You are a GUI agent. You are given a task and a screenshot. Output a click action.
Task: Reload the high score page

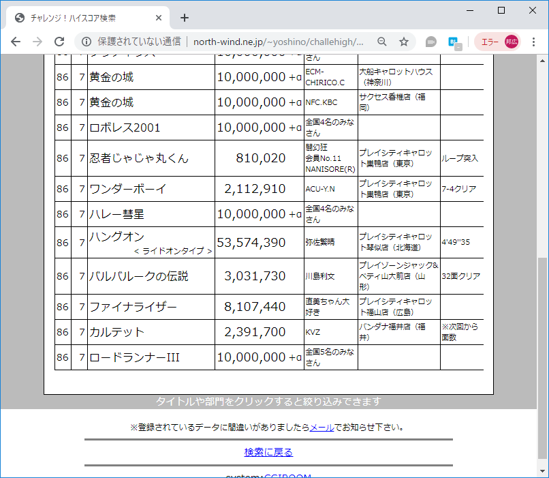tap(60, 42)
